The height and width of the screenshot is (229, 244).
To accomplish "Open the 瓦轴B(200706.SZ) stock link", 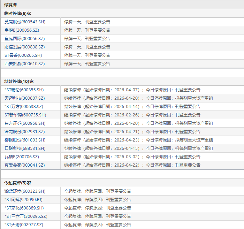I will click(22, 157).
